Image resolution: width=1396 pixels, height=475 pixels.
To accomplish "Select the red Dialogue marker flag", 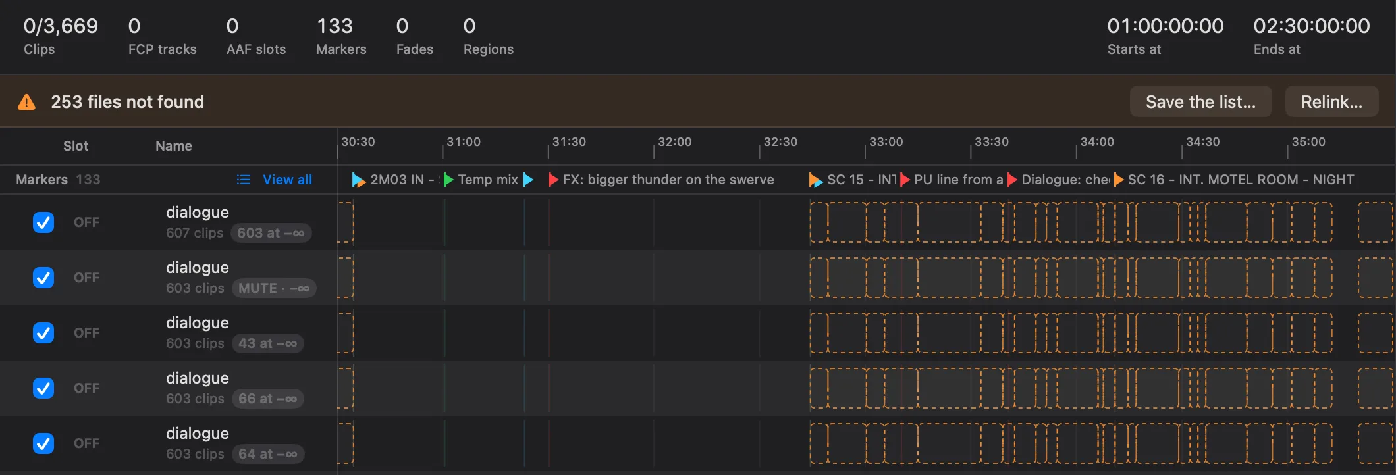I will 1012,180.
